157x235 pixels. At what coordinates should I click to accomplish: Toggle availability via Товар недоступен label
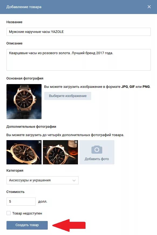pos(27,213)
